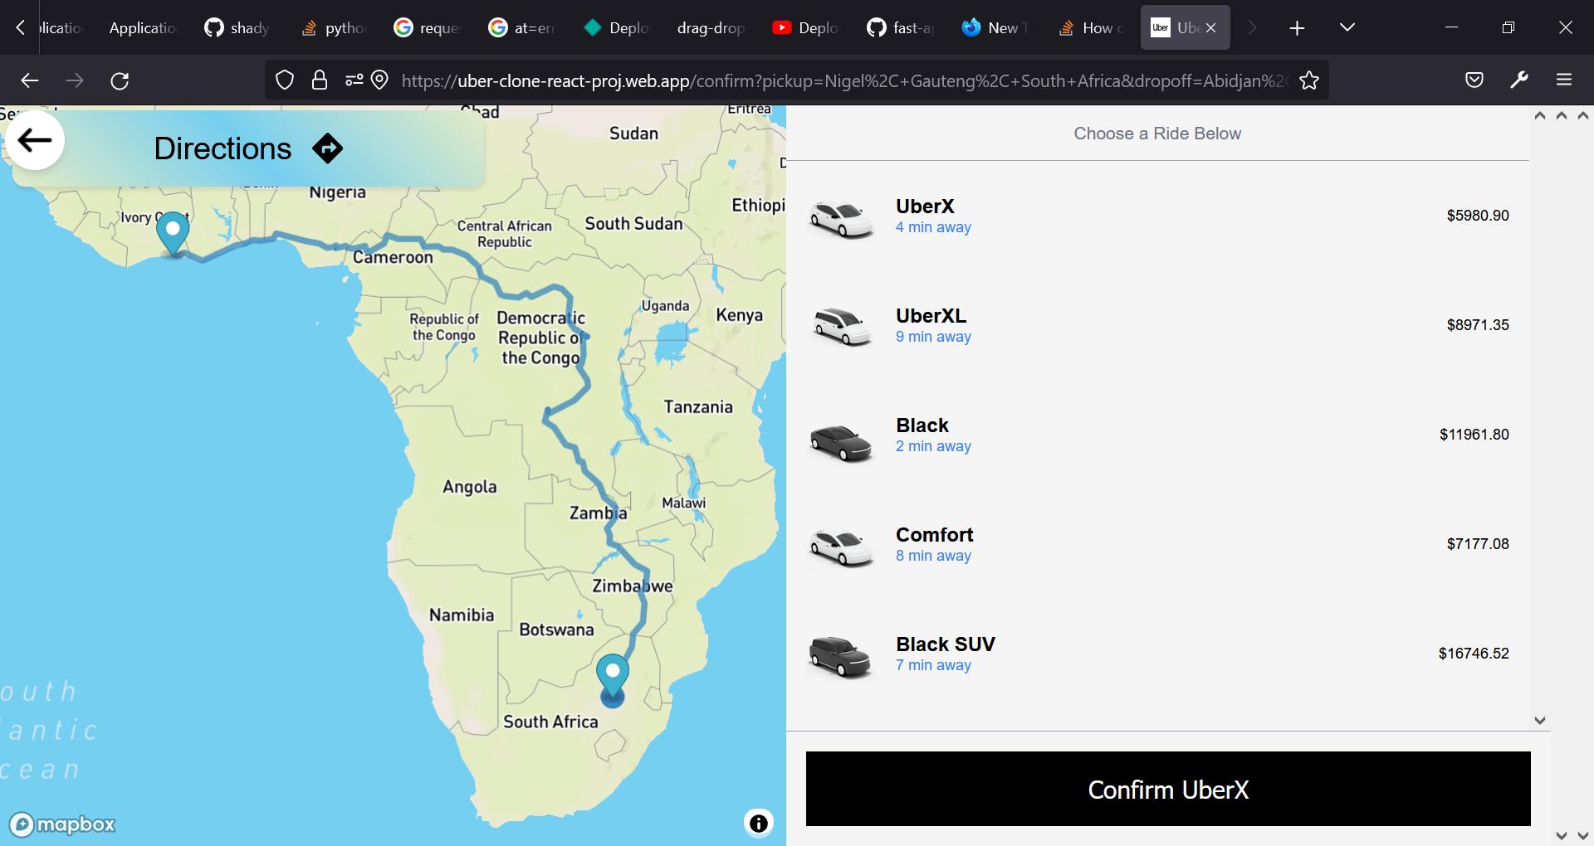Click the Abidjan dropoff map marker

[173, 233]
